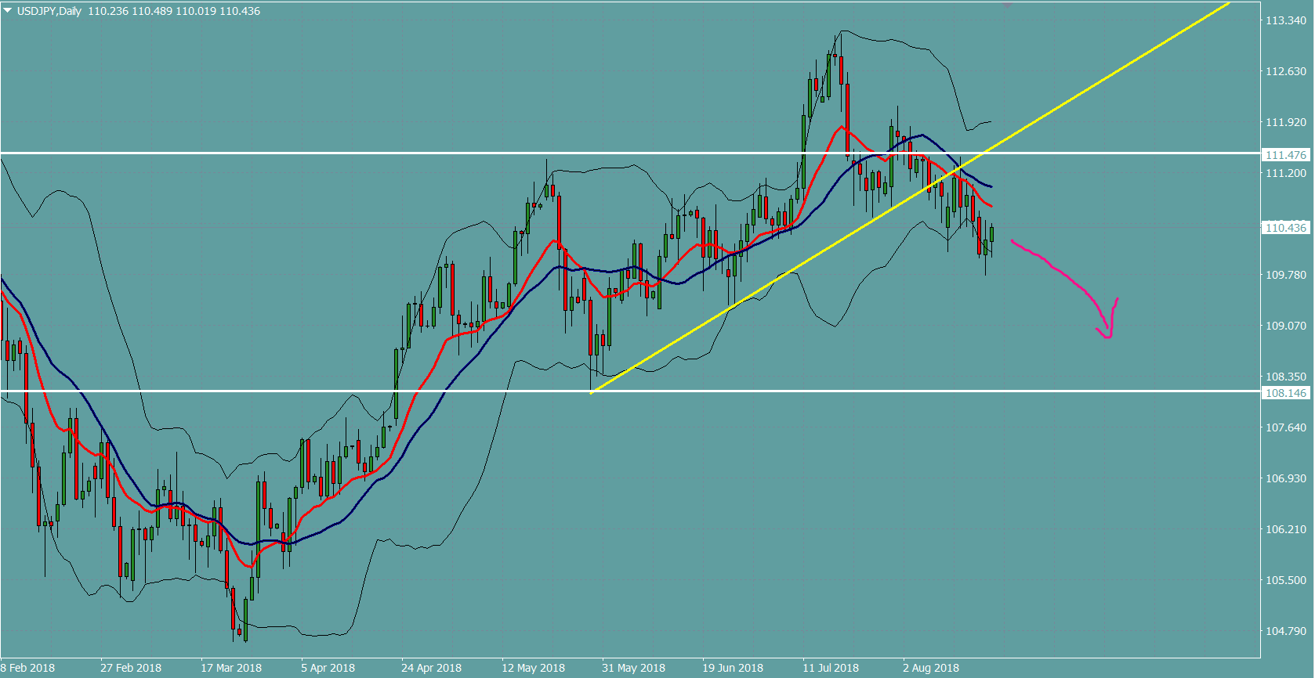Image resolution: width=1315 pixels, height=678 pixels.
Task: Click the 8 Feb 2018 date label
Action: tap(28, 668)
